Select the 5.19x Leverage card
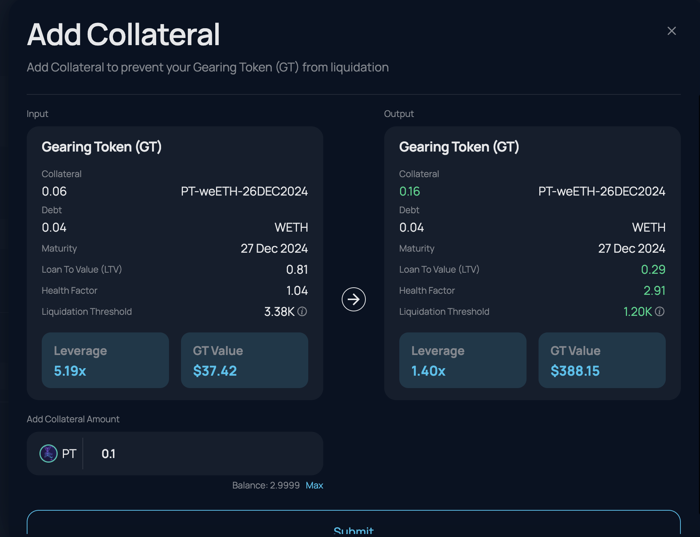Screen dimensions: 700x537 point(105,360)
